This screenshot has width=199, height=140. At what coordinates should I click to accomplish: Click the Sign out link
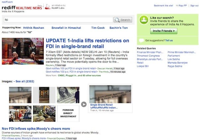point(194,6)
